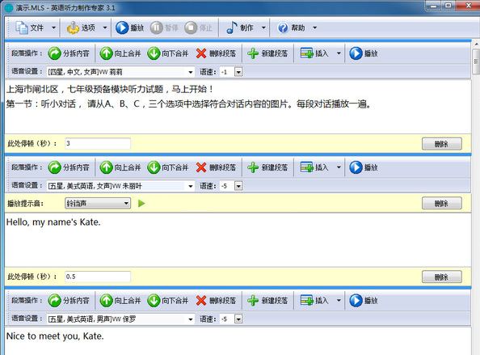Open the 文件 file menu
The height and width of the screenshot is (355, 480).
[36, 27]
